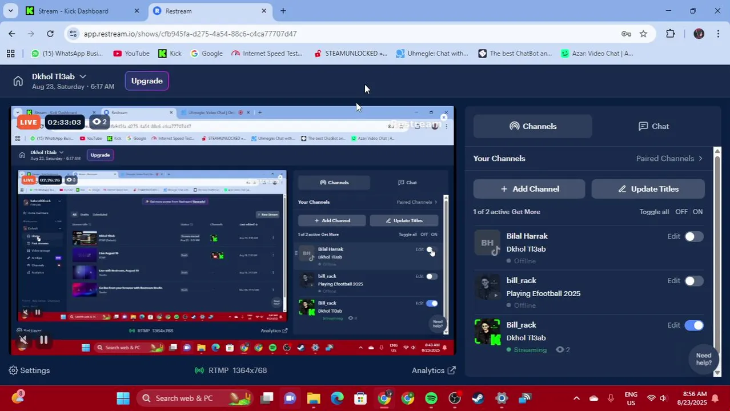Click the RTMP signal status icon

(199, 370)
